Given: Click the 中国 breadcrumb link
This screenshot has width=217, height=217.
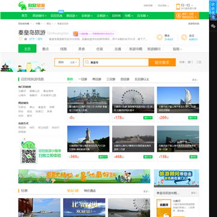Looking at the screenshot, I should click(38, 24).
